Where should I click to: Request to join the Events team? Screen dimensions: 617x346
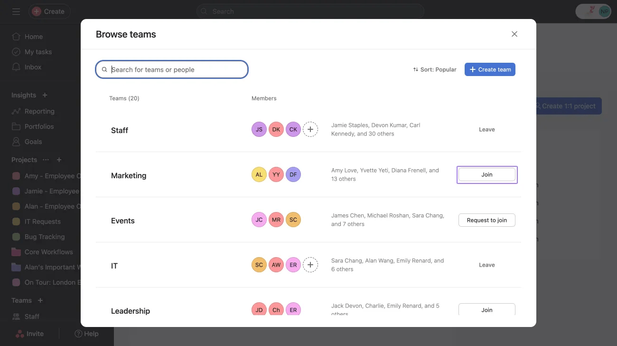point(487,220)
